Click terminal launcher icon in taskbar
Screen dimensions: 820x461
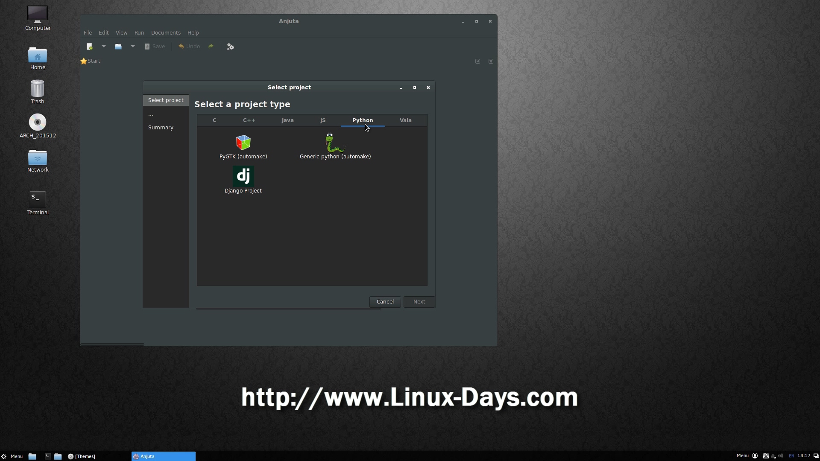[x=48, y=456]
